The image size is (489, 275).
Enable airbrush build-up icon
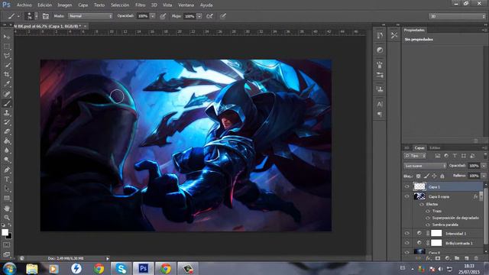209,16
